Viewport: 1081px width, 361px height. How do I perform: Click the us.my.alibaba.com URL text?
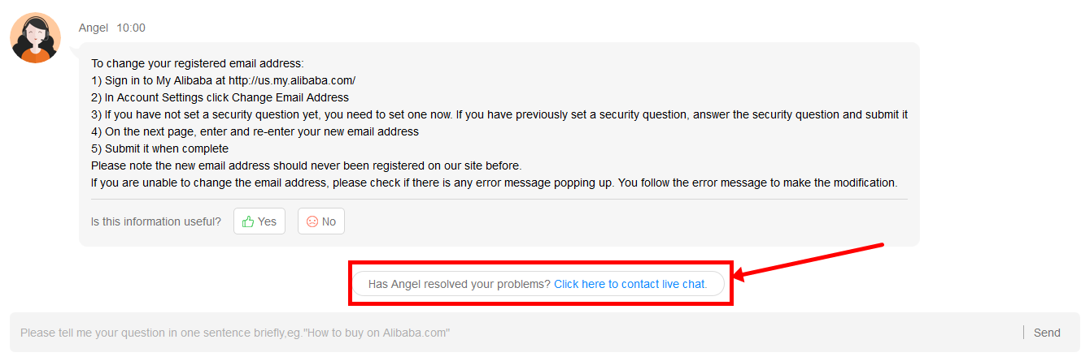pos(292,80)
